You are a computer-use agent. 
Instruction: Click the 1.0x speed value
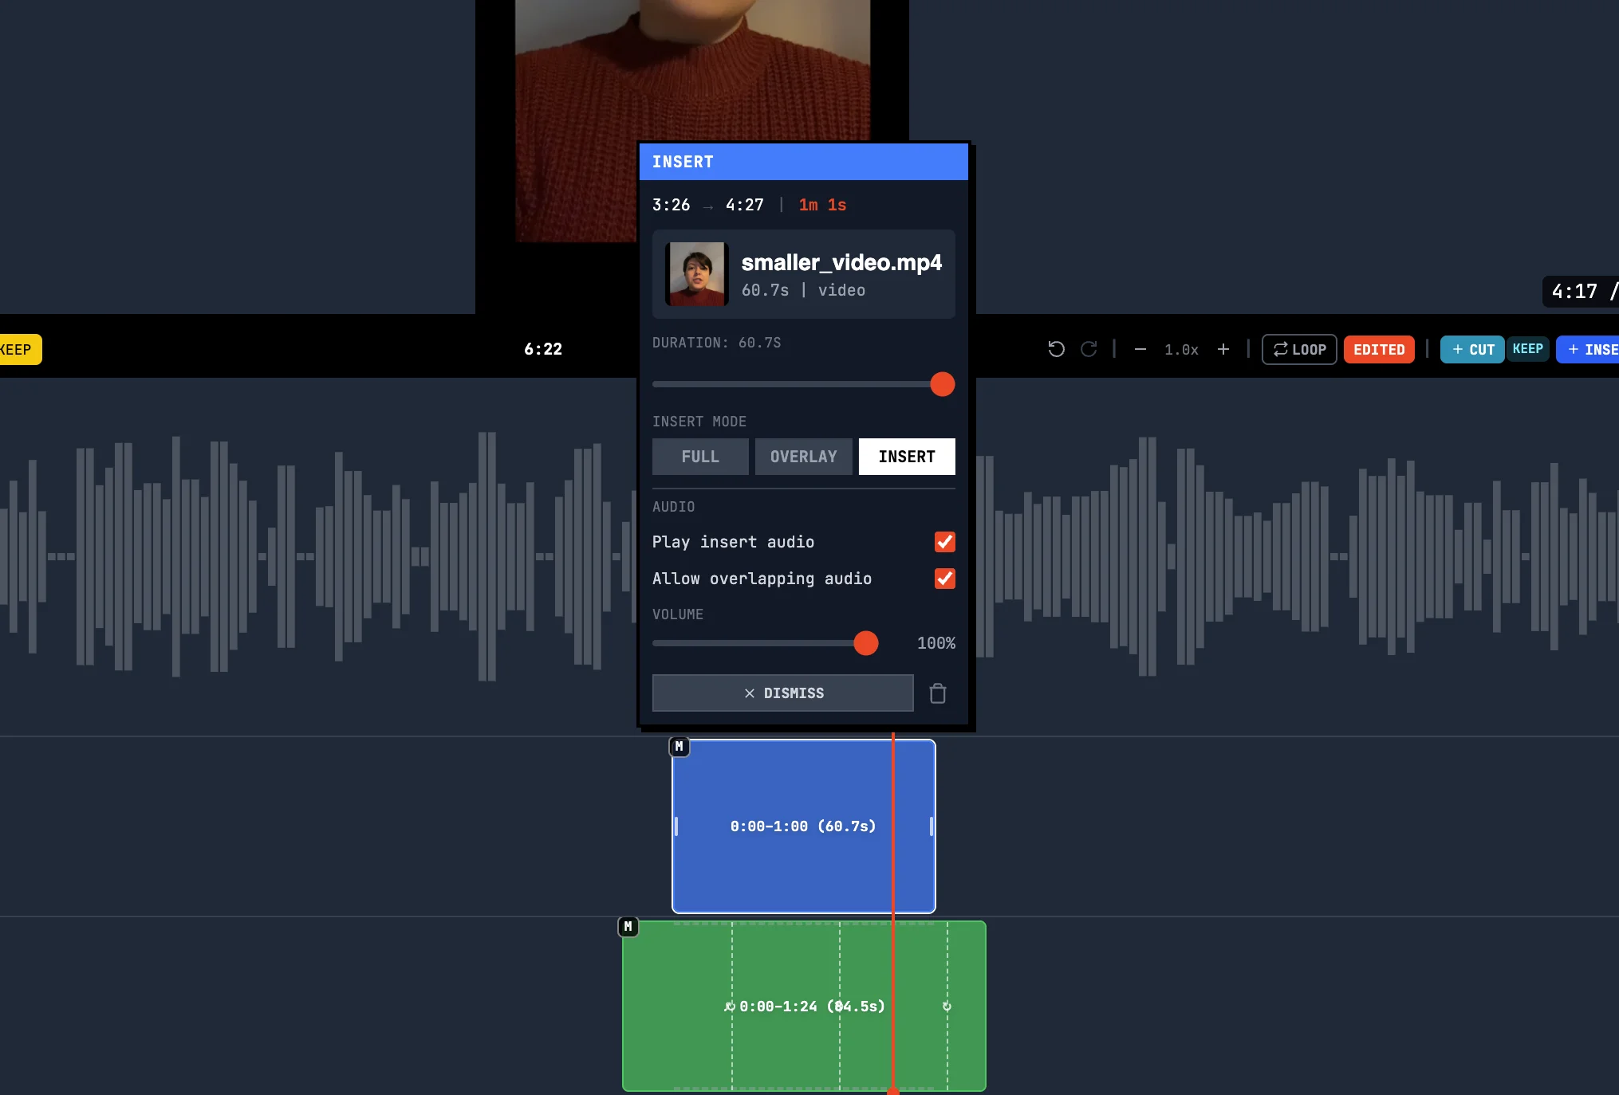tap(1181, 349)
